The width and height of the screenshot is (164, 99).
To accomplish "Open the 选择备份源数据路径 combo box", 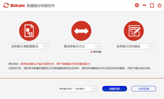I will click(x=29, y=46).
